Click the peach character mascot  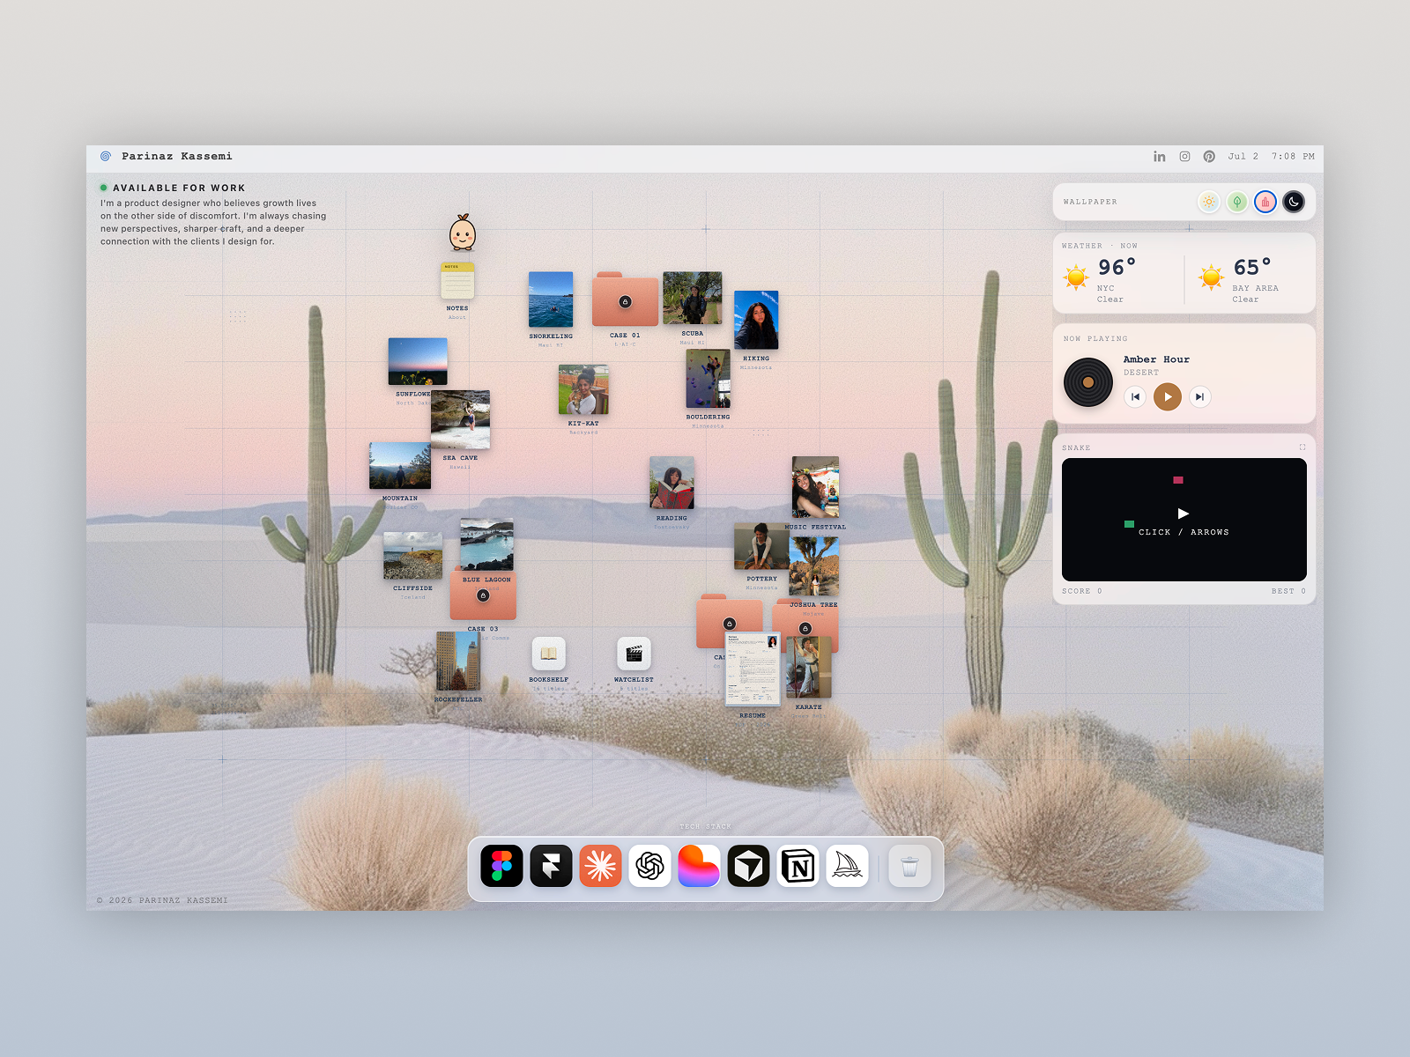click(x=462, y=233)
